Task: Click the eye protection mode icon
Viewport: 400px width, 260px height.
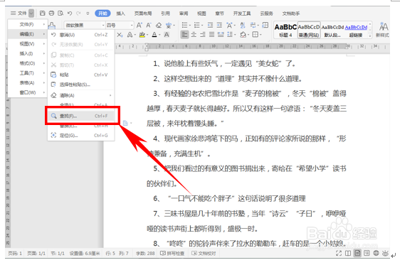Action: [385, 253]
